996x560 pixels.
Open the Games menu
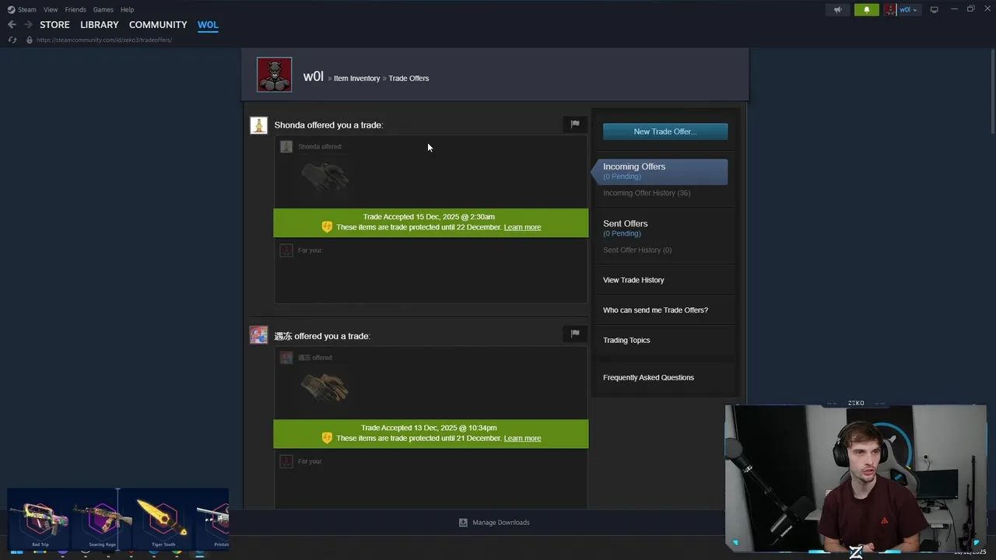103,9
